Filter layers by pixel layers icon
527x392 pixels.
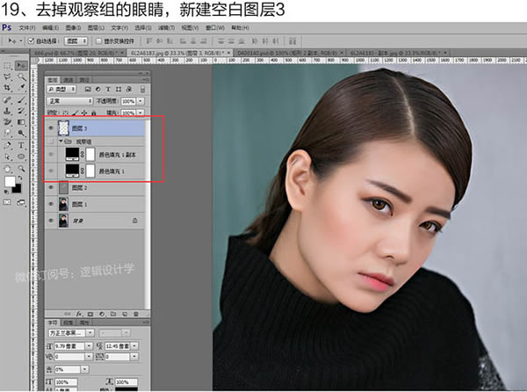point(88,89)
